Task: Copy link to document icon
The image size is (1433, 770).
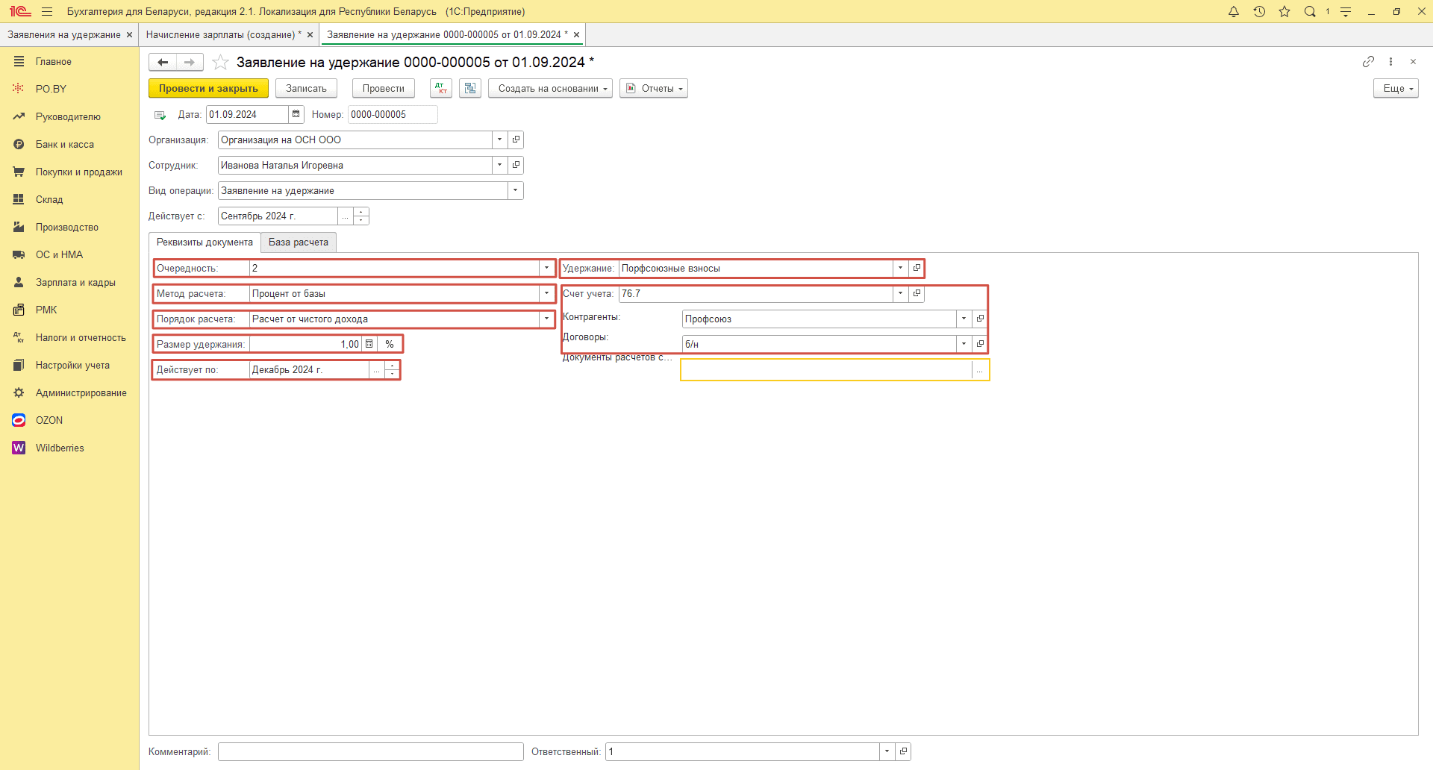Action: [1368, 61]
